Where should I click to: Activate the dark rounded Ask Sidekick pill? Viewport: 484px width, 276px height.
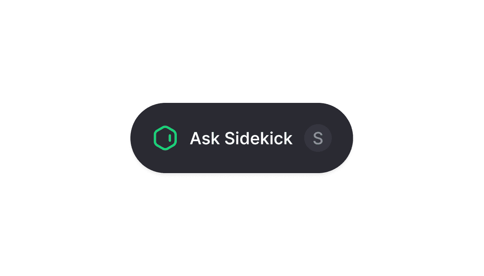242,138
